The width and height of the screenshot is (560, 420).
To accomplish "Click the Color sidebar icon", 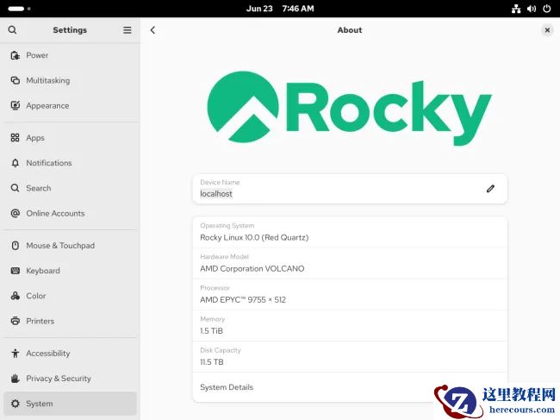I will tap(15, 296).
